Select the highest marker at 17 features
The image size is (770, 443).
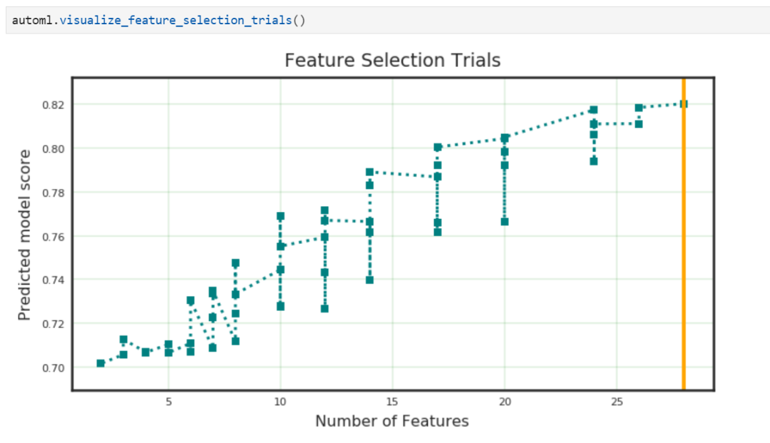(x=437, y=147)
